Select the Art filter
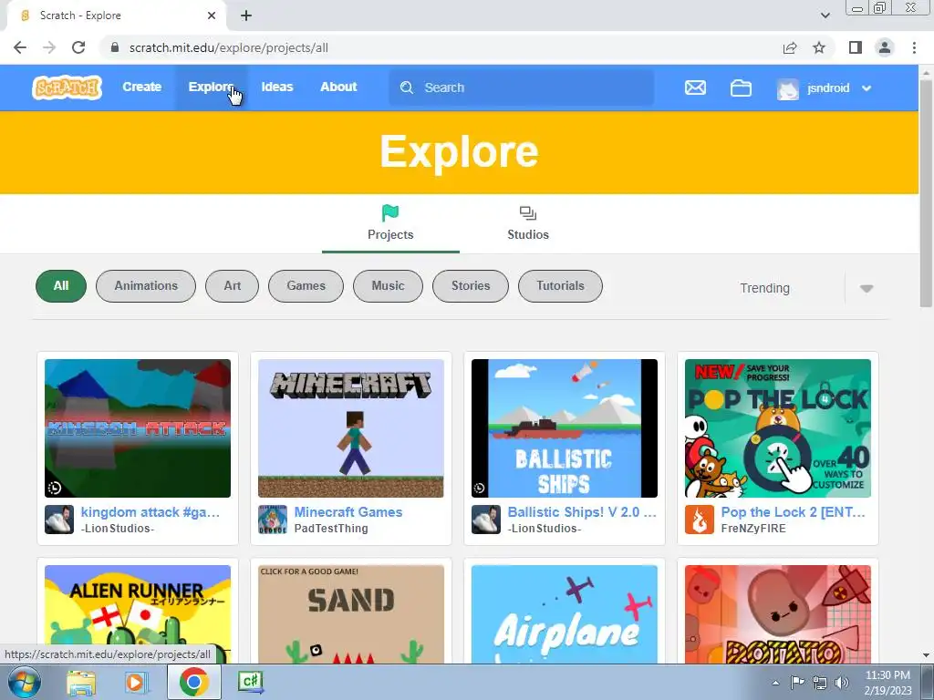 point(233,286)
